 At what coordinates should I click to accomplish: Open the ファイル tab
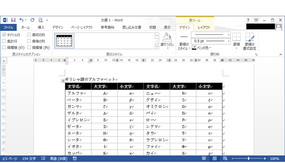(9, 27)
